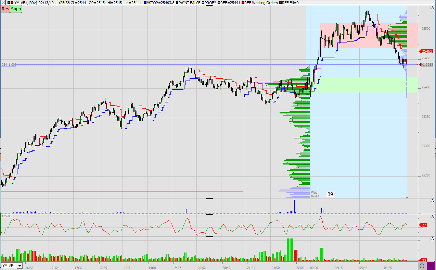The height and width of the screenshot is (270, 436).
Task: Click the 25441.00 price level label
Action: pos(8,64)
